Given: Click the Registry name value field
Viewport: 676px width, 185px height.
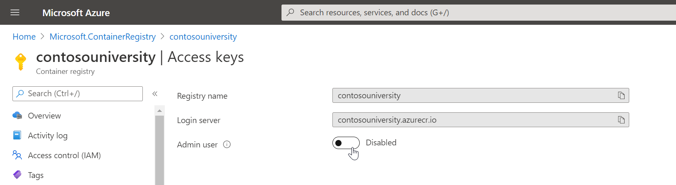Looking at the screenshot, I should tap(481, 95).
